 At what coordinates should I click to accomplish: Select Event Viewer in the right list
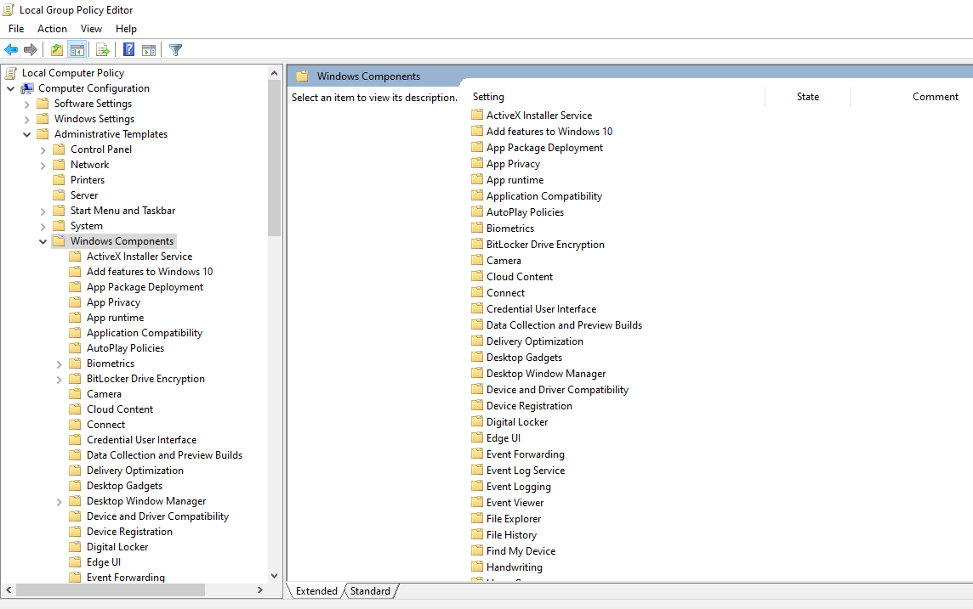(x=515, y=503)
